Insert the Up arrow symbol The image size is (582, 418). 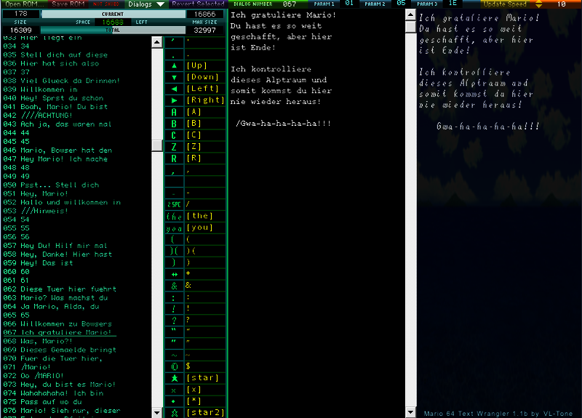click(x=174, y=65)
